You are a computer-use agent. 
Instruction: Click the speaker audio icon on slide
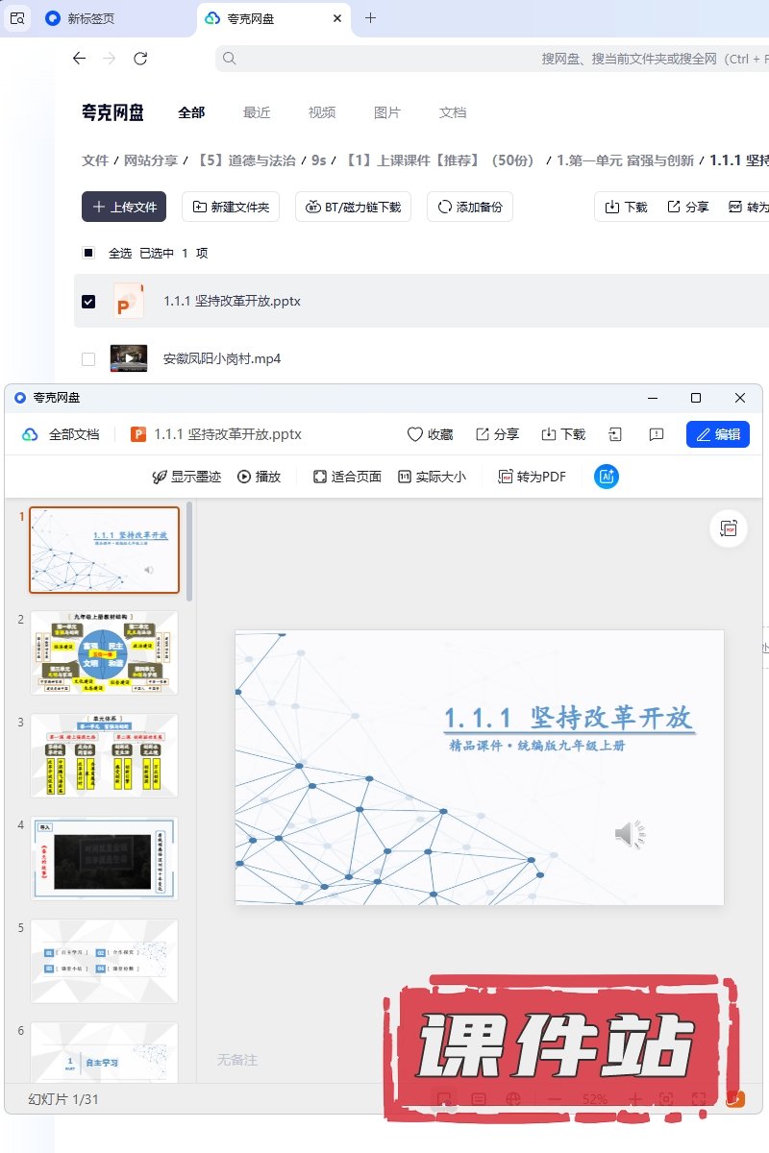(x=630, y=835)
